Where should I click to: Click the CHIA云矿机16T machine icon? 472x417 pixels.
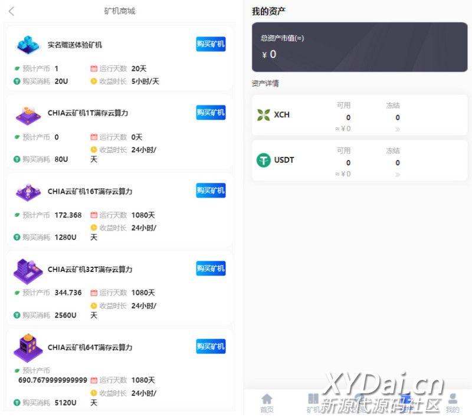pyautogui.click(x=27, y=191)
